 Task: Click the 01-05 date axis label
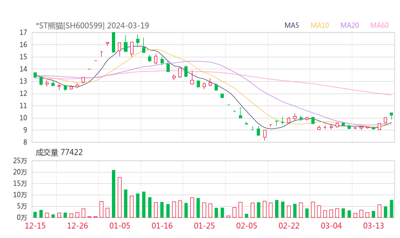[119, 226]
